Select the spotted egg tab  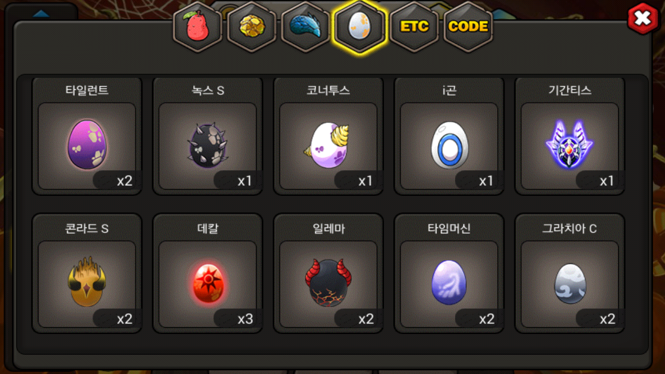click(360, 27)
